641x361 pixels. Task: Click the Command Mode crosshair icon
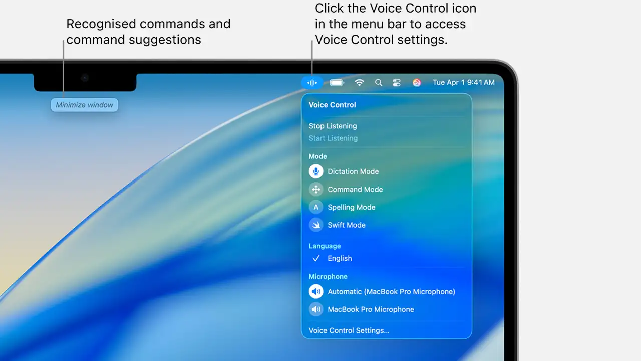point(316,189)
